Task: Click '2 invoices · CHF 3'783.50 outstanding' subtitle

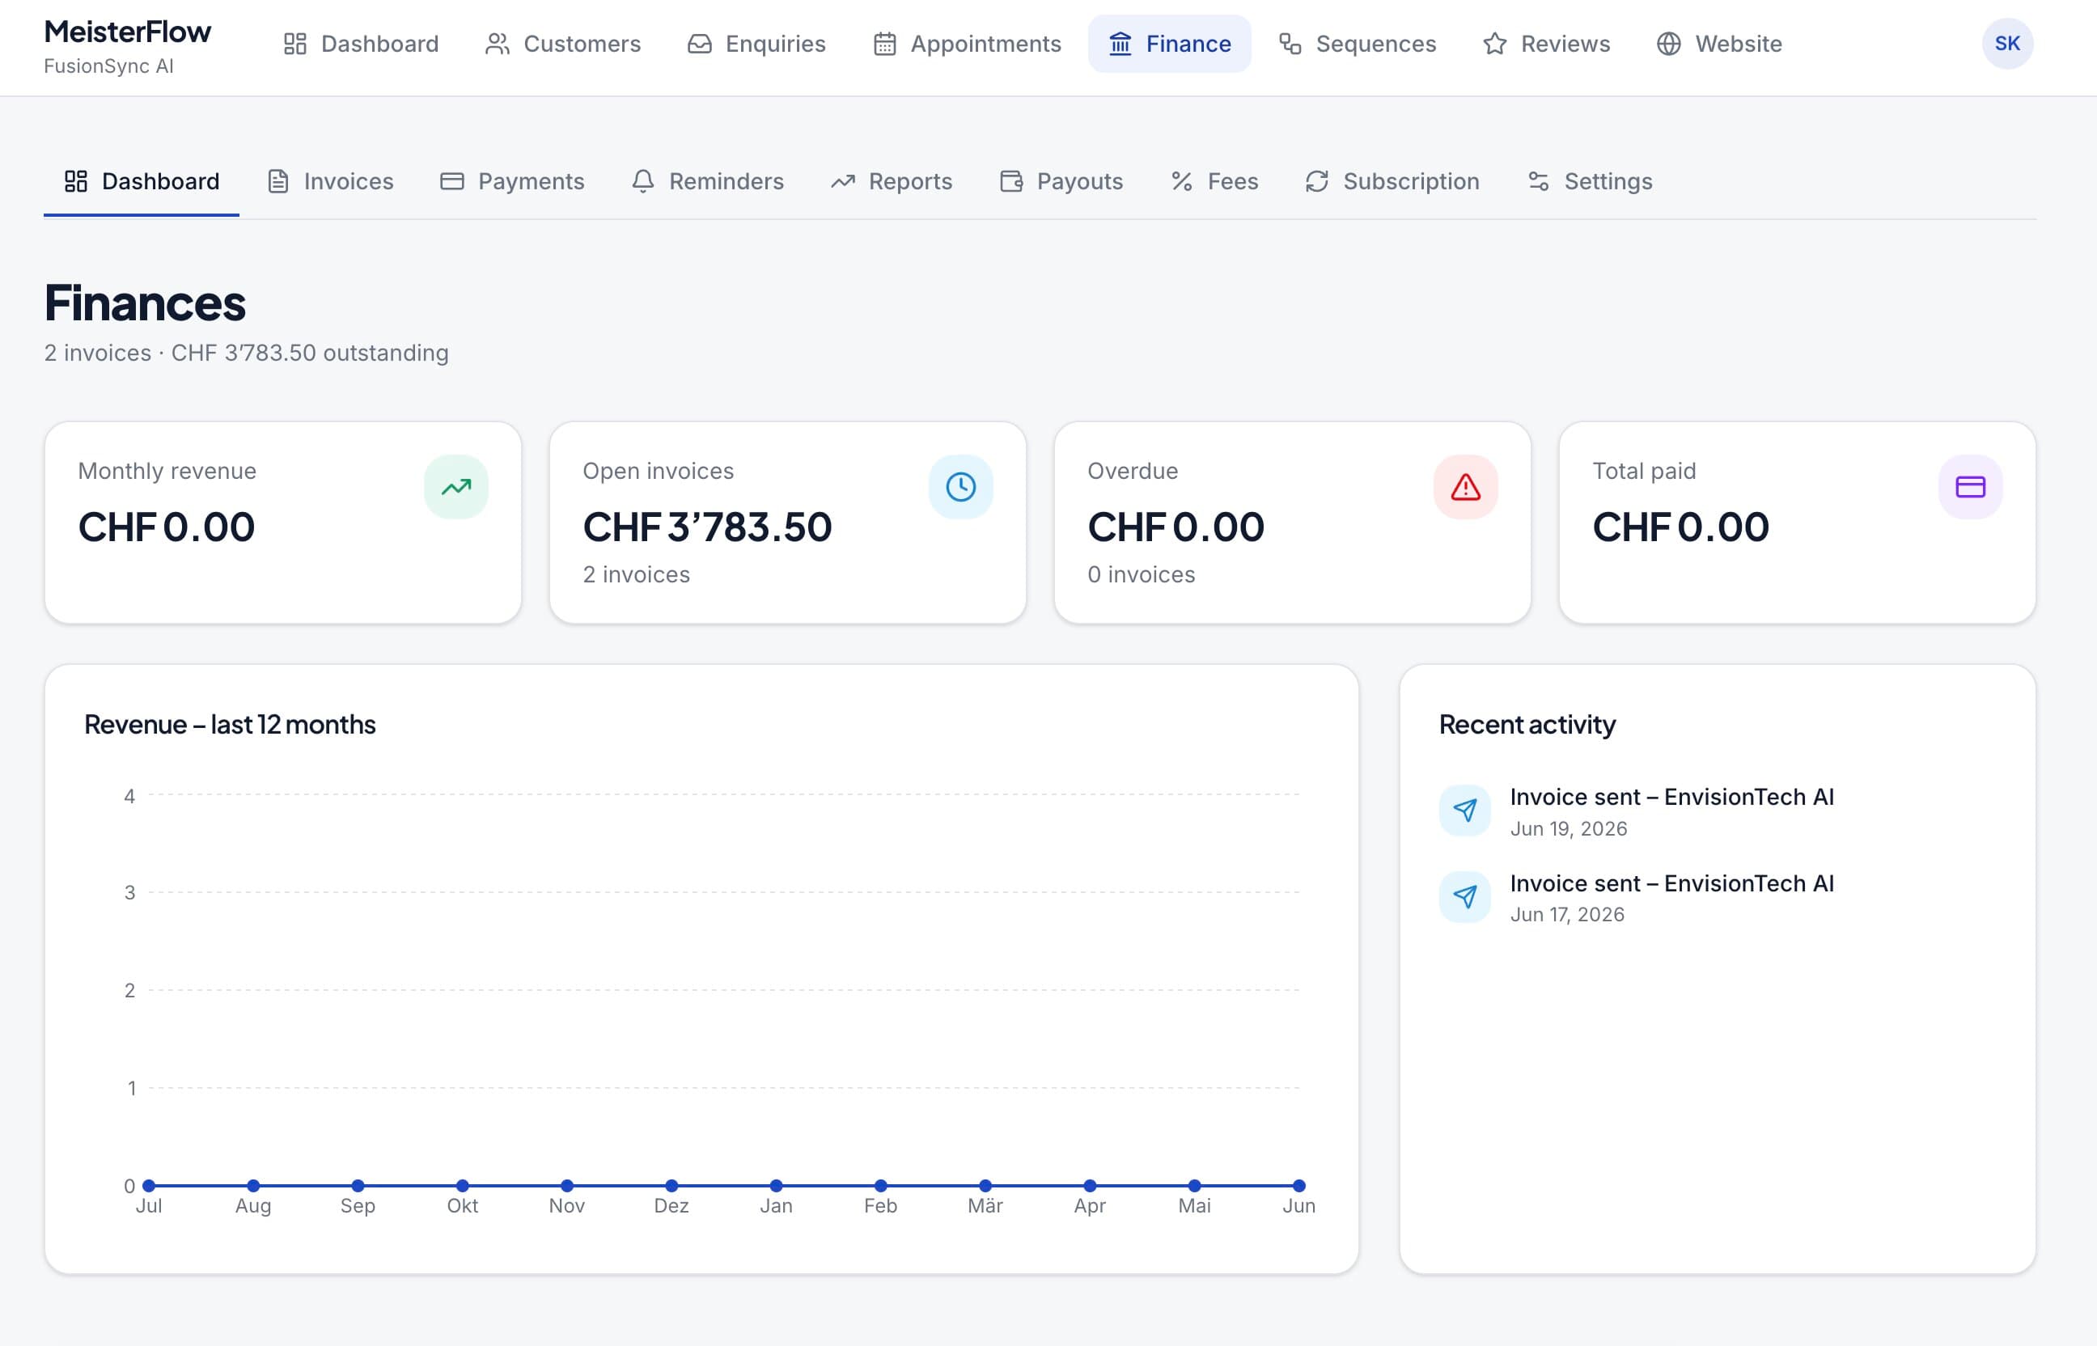Action: [x=247, y=353]
